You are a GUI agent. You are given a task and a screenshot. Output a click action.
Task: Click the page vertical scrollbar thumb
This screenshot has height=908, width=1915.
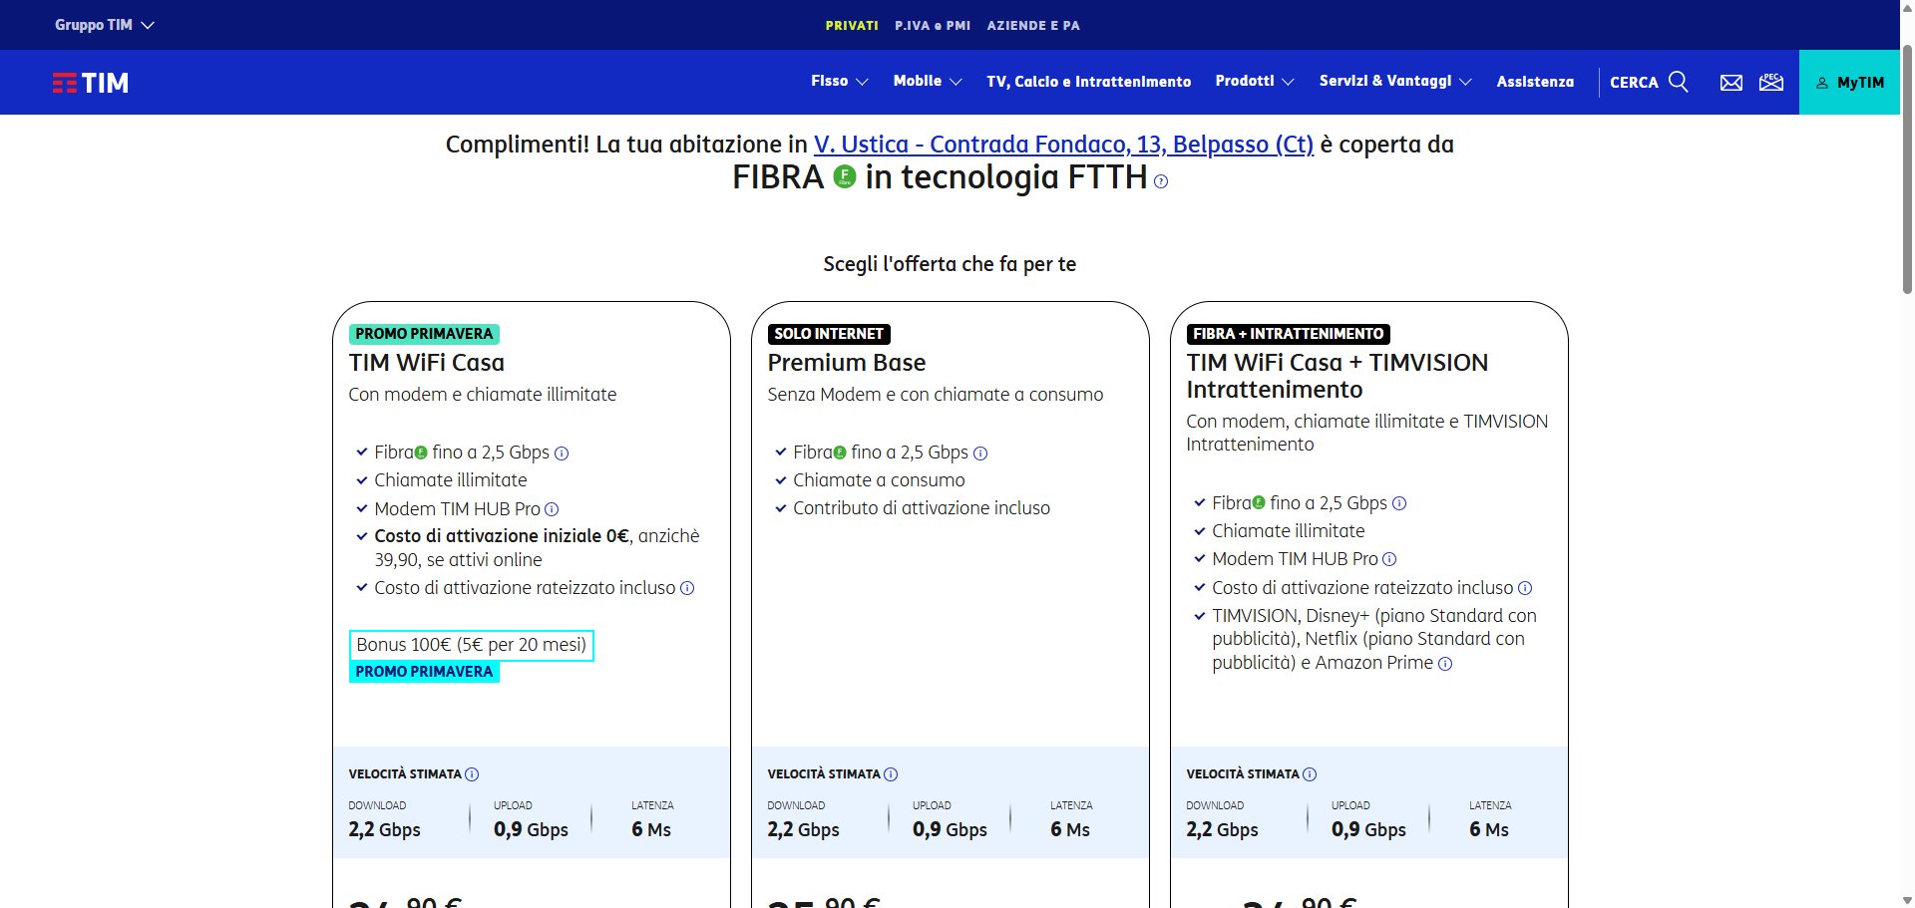(1907, 167)
